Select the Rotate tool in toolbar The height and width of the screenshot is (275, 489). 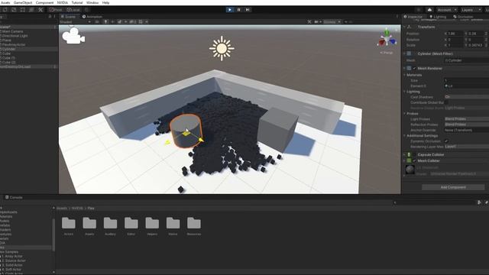click(5, 10)
